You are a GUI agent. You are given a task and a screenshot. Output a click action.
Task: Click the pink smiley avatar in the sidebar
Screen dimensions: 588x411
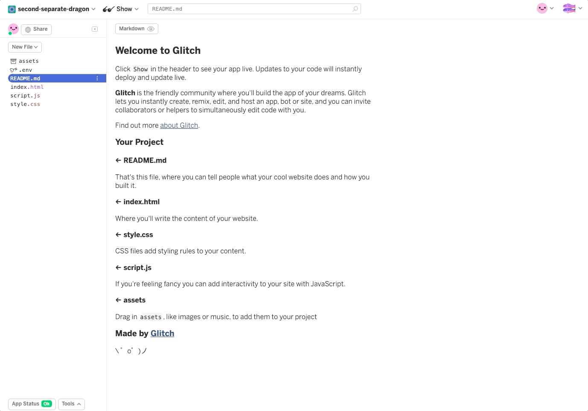coord(13,29)
